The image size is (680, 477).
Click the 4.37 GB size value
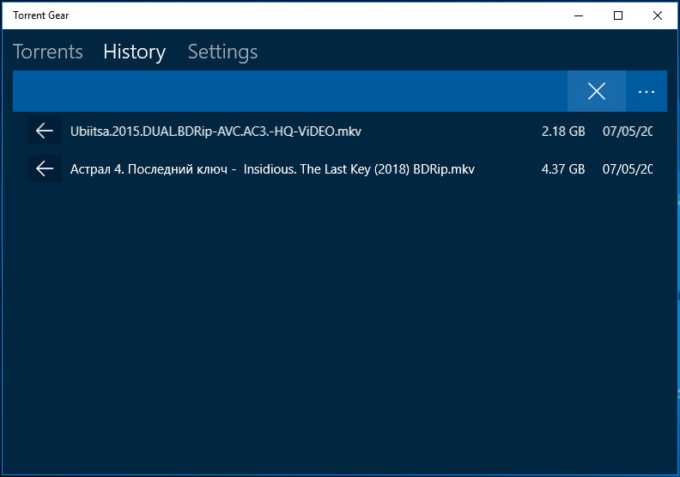click(562, 169)
